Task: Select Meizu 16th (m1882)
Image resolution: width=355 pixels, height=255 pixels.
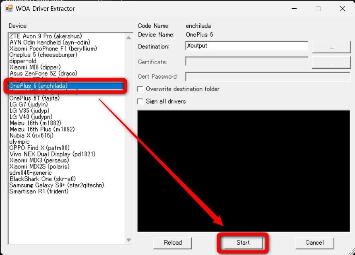Action: [35, 123]
